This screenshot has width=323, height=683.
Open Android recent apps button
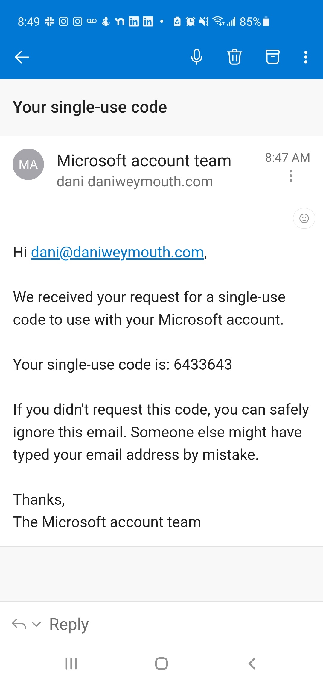(x=71, y=664)
